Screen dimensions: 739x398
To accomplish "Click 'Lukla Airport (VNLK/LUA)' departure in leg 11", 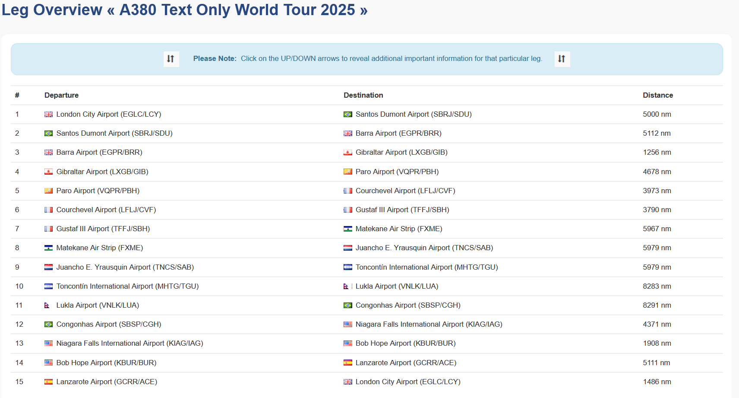I will [x=98, y=306].
